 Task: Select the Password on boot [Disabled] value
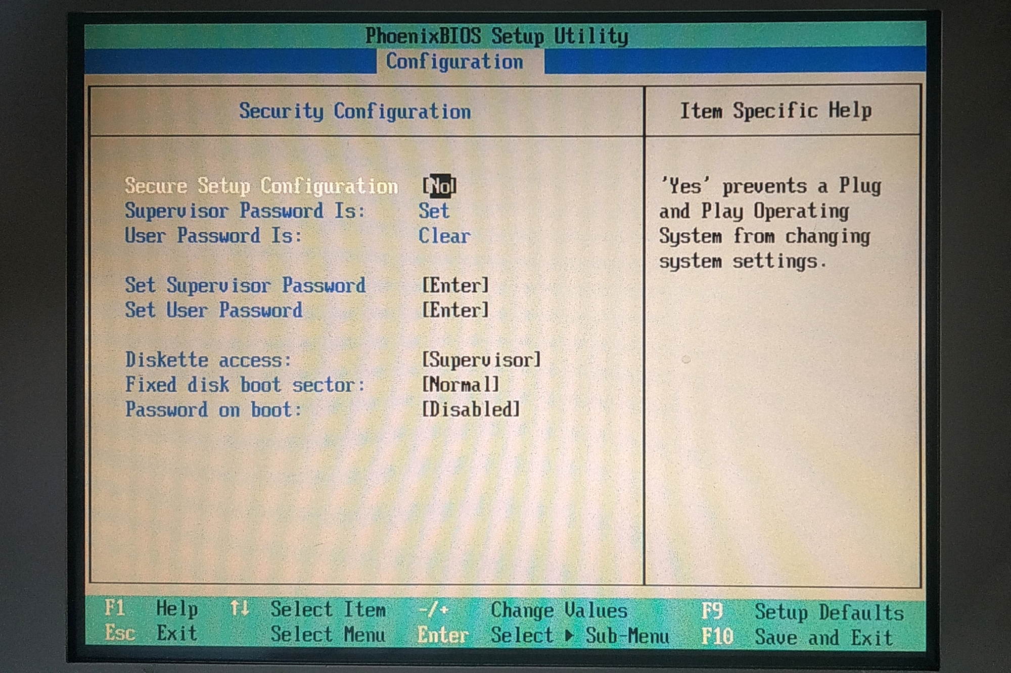[x=471, y=409]
